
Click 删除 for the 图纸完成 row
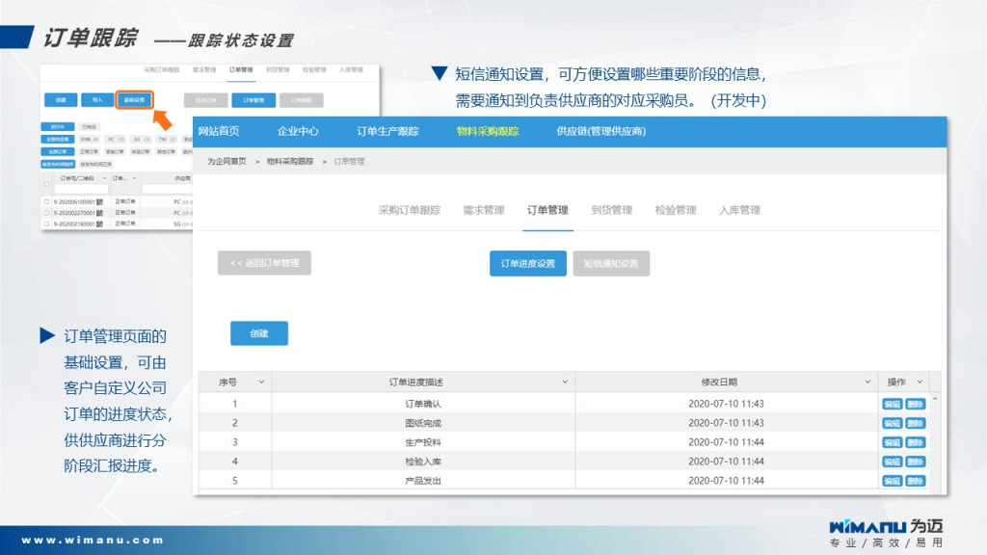click(915, 423)
